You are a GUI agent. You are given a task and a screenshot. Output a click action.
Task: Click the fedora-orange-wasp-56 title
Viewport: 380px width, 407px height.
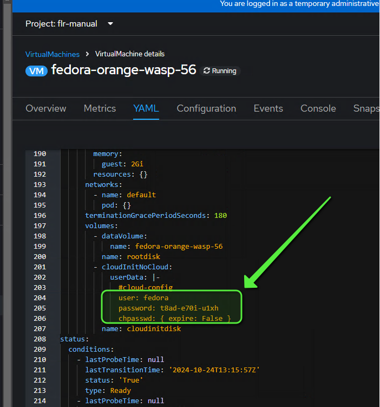point(123,70)
